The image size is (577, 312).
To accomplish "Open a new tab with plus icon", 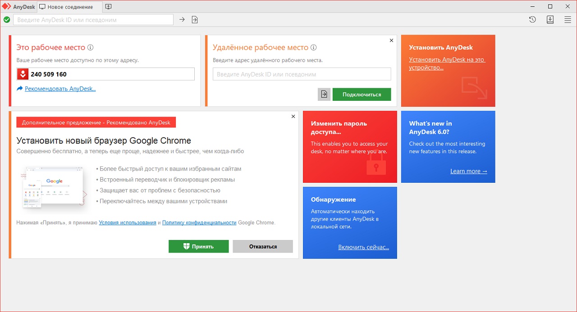I will point(108,7).
